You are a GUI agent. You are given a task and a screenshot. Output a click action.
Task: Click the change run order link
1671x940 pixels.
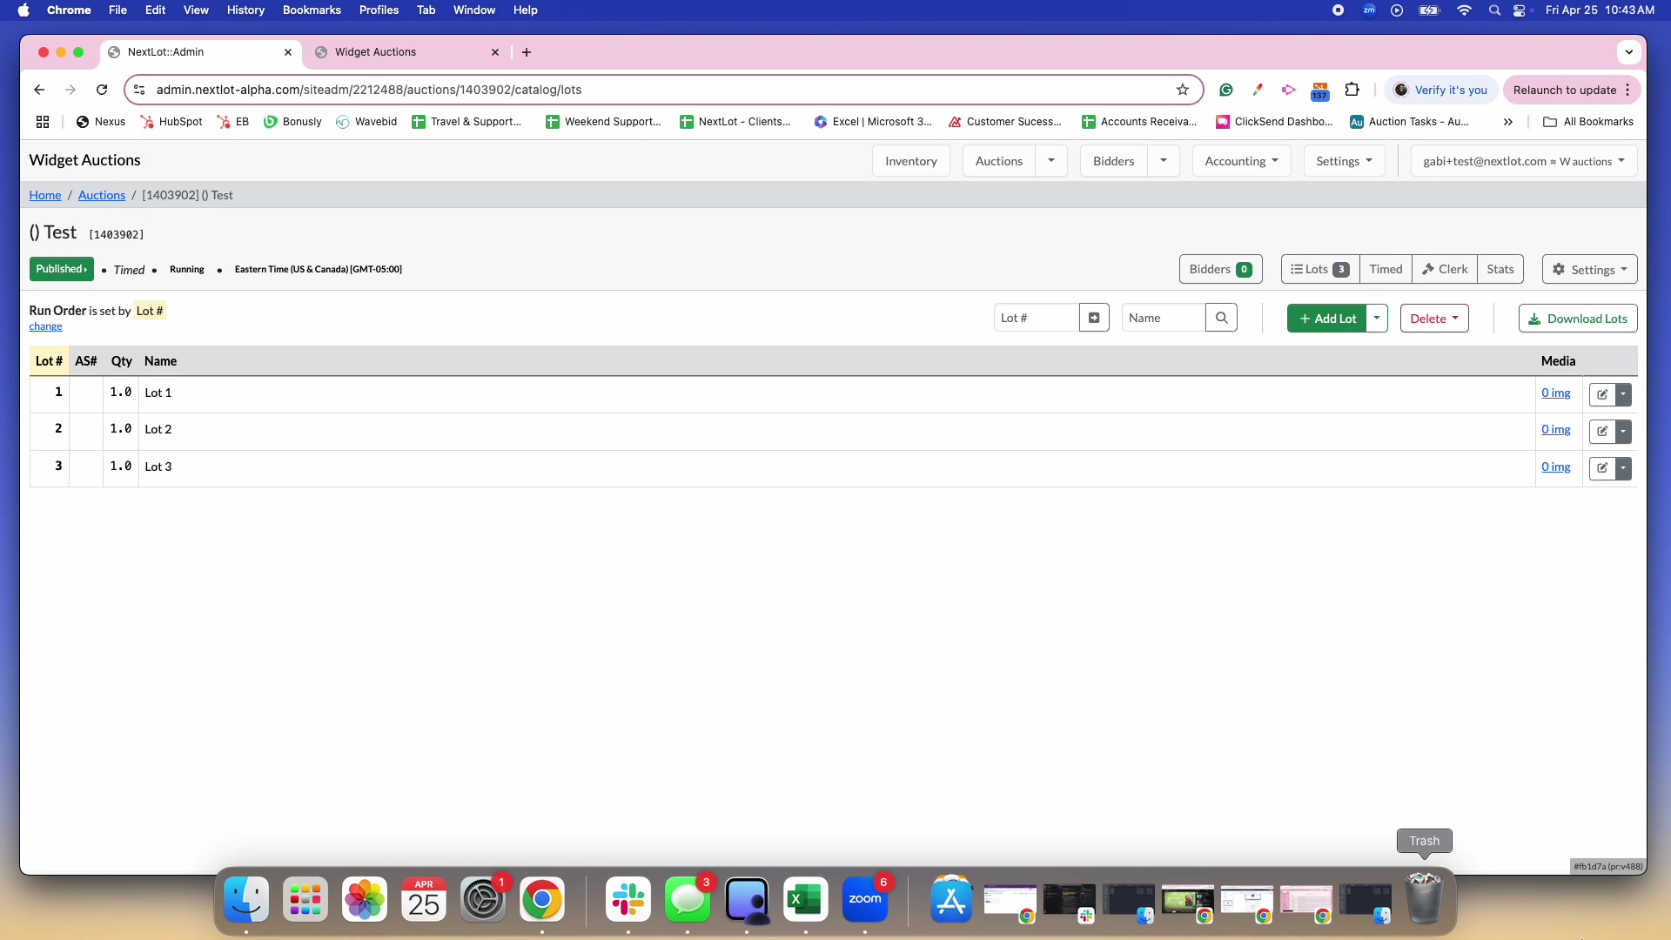(x=45, y=326)
